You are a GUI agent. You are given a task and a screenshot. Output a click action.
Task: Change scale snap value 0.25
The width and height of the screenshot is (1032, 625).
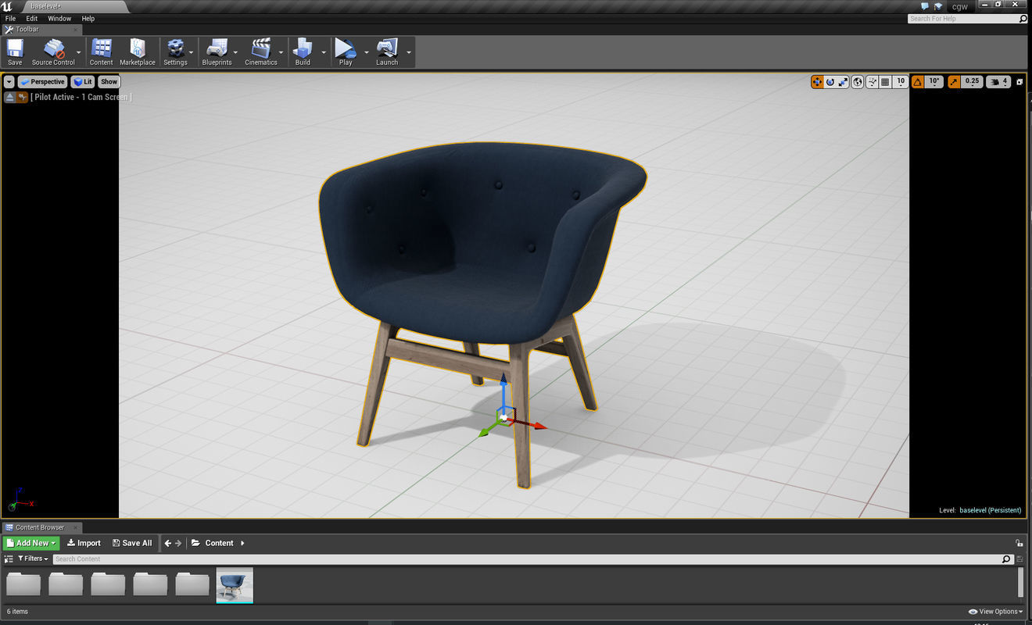coord(972,81)
